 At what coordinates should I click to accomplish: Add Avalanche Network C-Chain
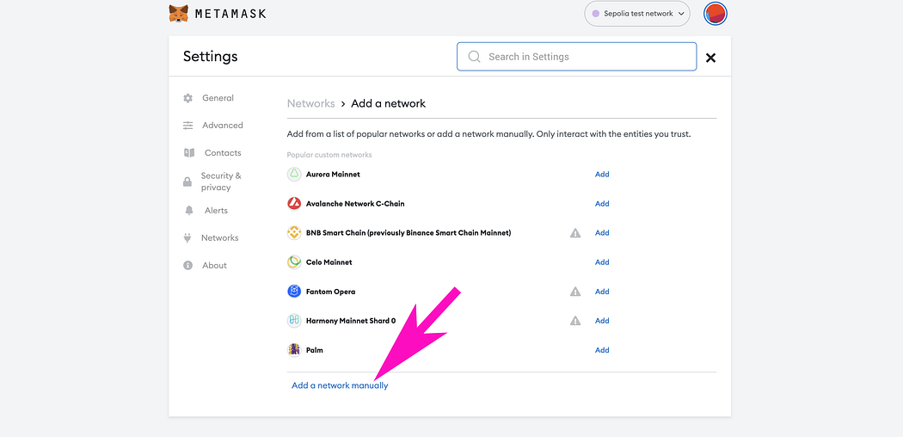602,203
